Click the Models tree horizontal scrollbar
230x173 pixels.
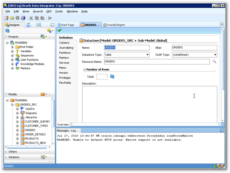tap(27, 147)
